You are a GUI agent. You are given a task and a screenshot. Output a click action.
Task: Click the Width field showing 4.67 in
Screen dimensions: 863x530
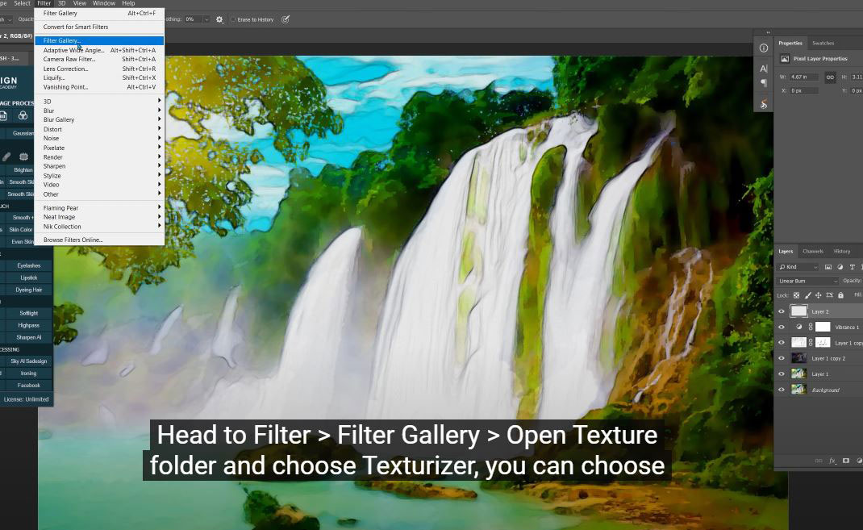(803, 77)
